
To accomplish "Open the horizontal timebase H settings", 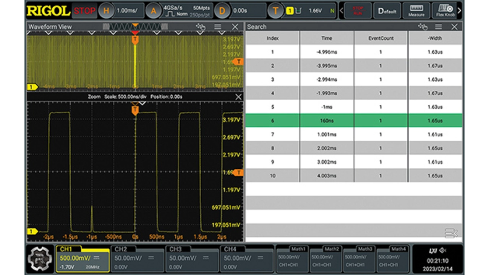I will pos(107,11).
